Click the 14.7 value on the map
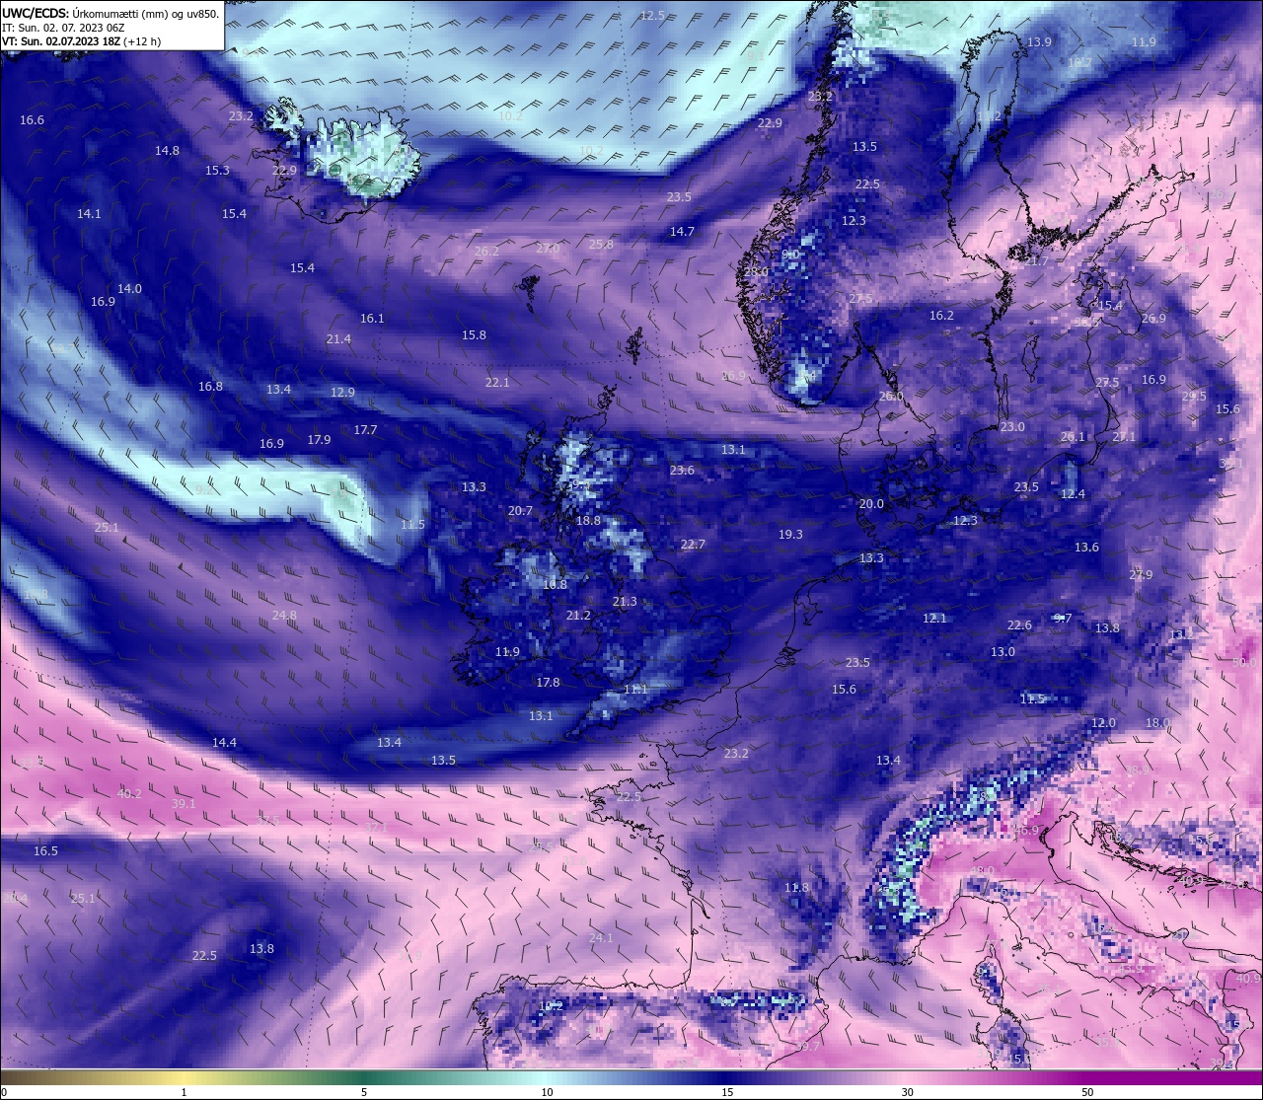The image size is (1263, 1100). click(682, 231)
